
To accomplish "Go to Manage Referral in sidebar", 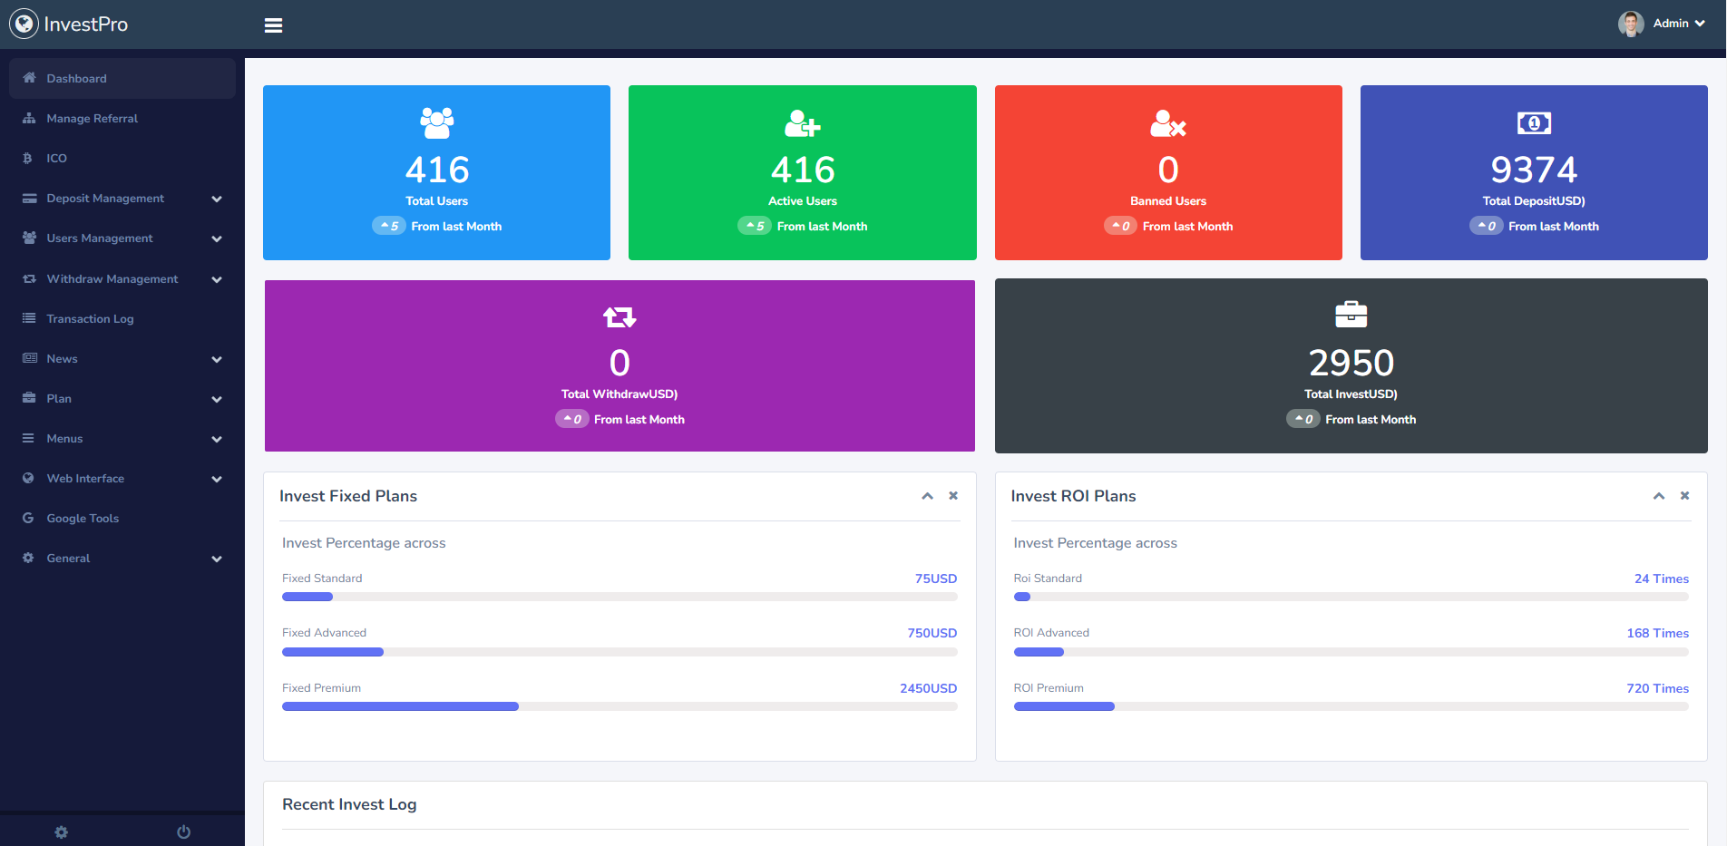I will pyautogui.click(x=92, y=119).
